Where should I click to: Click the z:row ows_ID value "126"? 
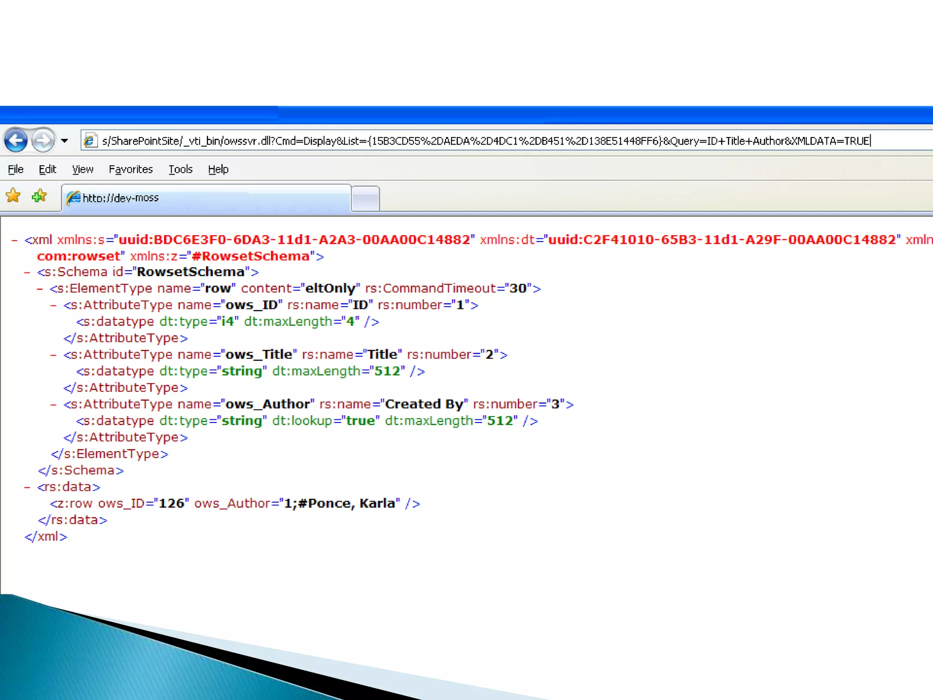[171, 504]
